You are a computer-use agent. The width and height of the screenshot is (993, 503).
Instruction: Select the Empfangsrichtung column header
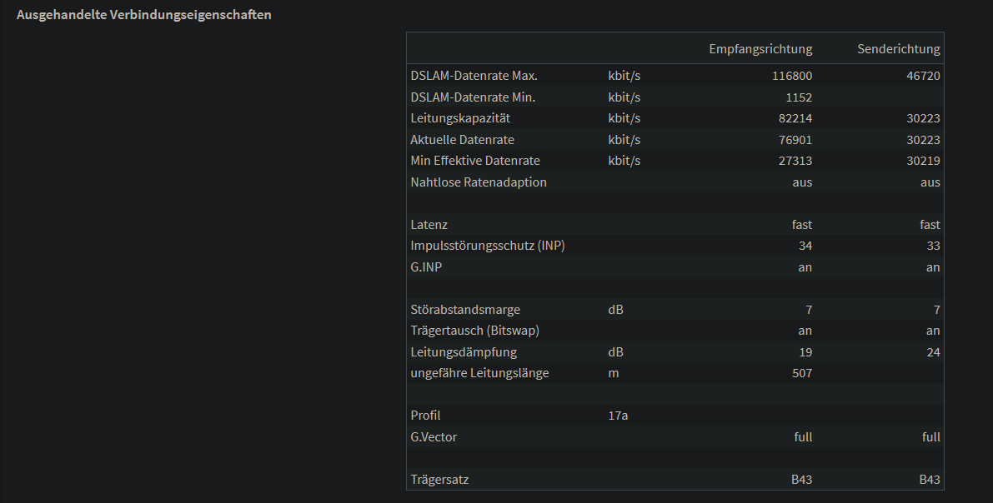pyautogui.click(x=760, y=49)
